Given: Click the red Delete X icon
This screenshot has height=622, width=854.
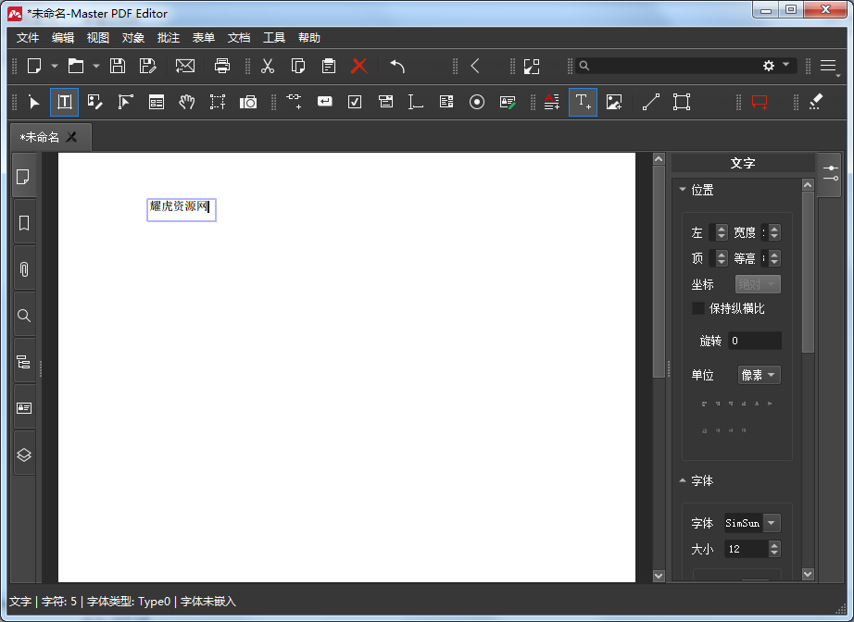Looking at the screenshot, I should point(359,66).
